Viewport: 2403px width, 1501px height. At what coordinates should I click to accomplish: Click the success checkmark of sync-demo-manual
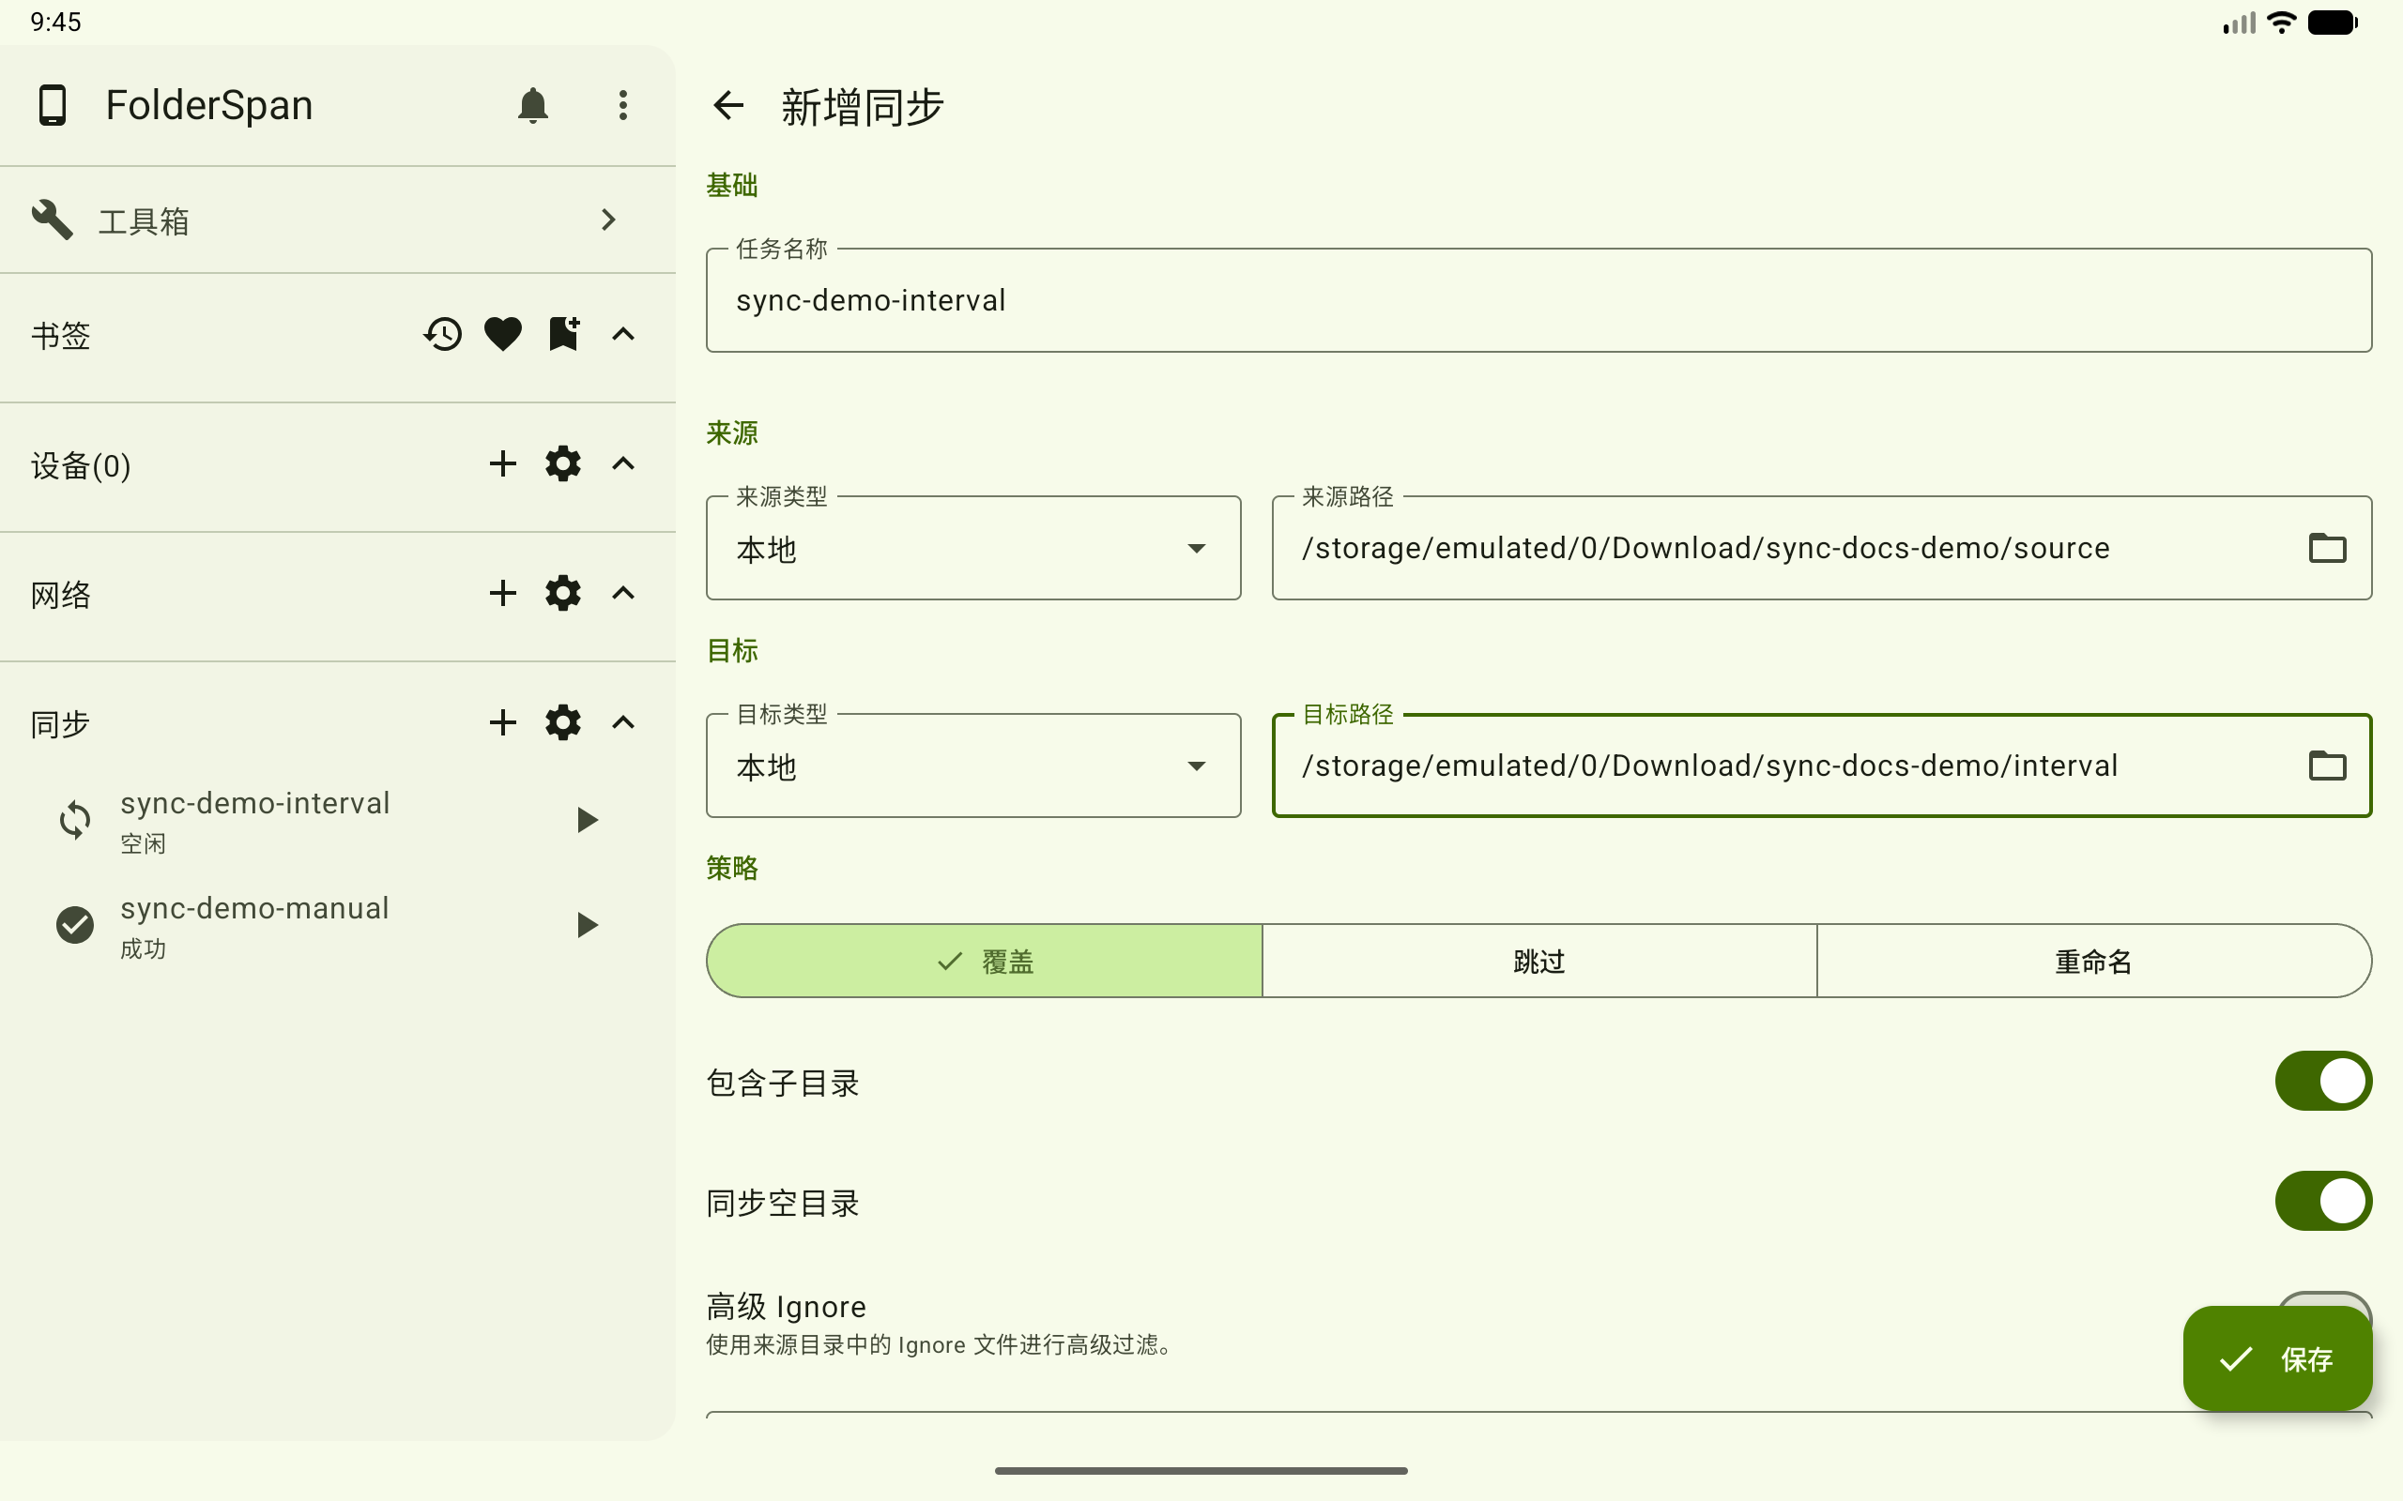(74, 925)
